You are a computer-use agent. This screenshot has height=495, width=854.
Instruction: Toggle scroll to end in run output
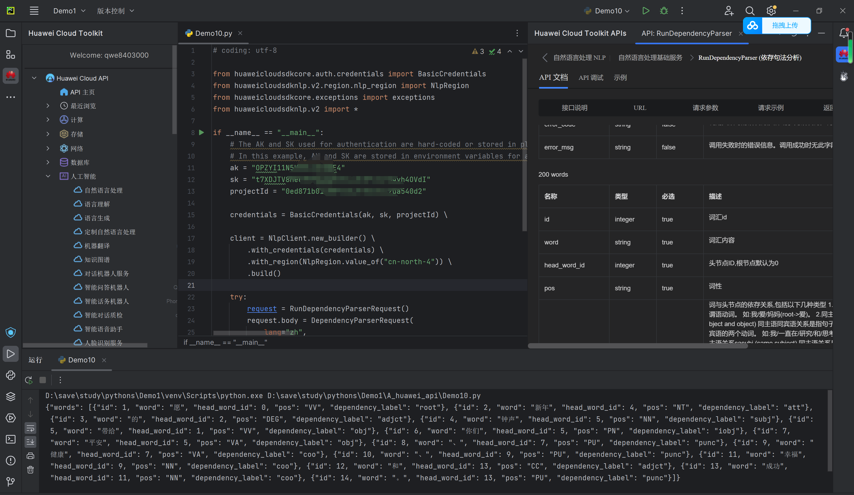coord(30,442)
